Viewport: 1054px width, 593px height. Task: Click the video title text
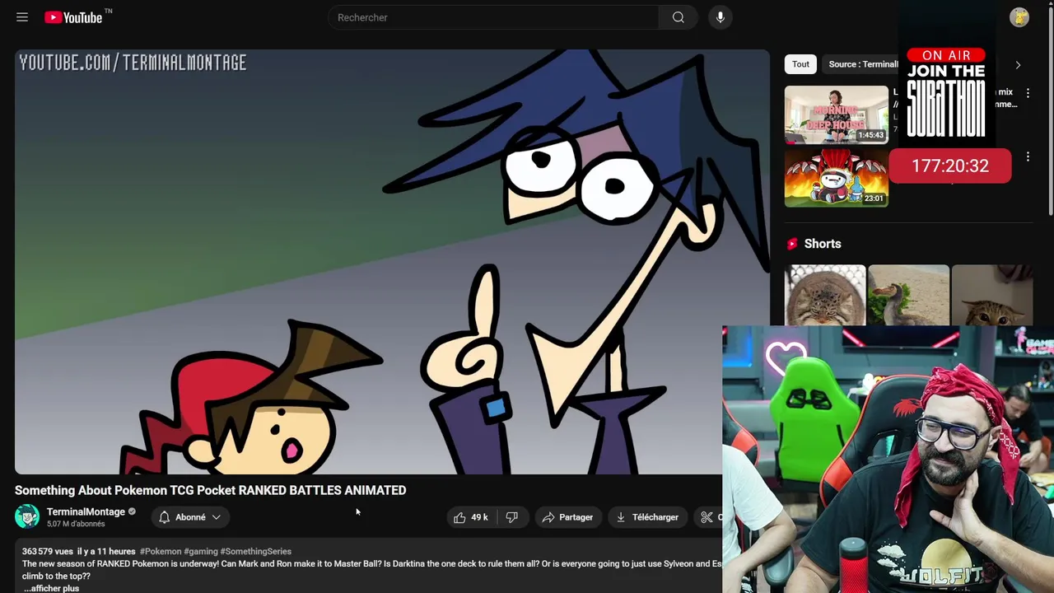coord(210,490)
